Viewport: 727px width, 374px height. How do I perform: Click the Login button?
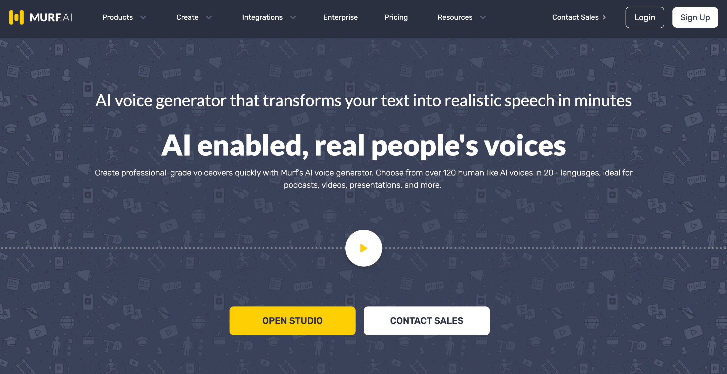coord(644,17)
